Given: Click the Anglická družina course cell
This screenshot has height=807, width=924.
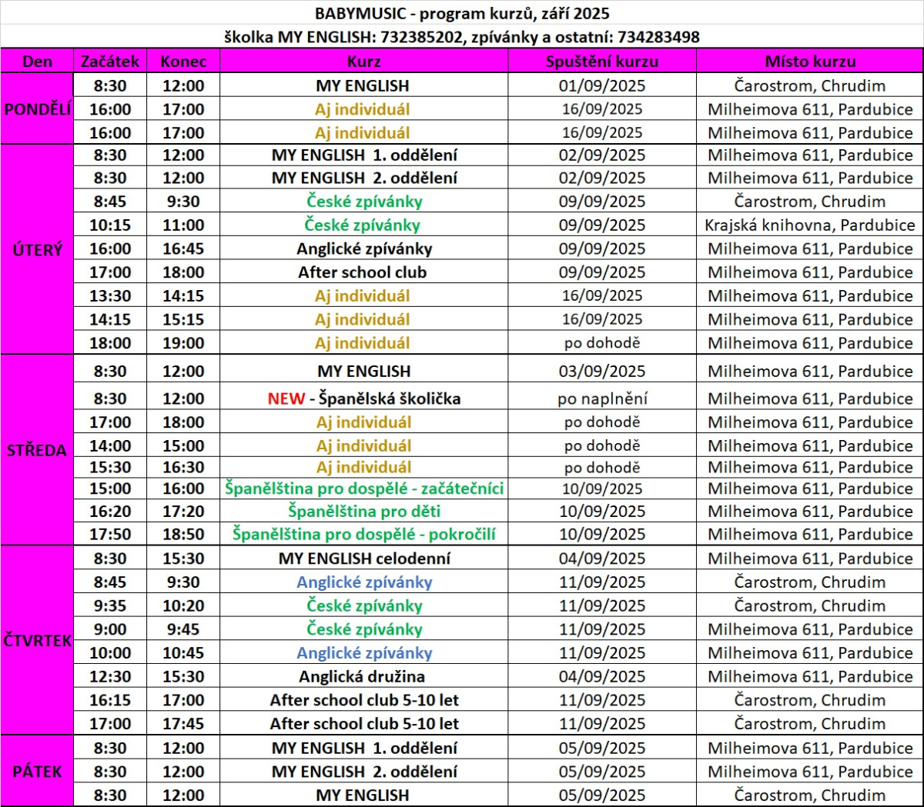Looking at the screenshot, I should tap(363, 677).
